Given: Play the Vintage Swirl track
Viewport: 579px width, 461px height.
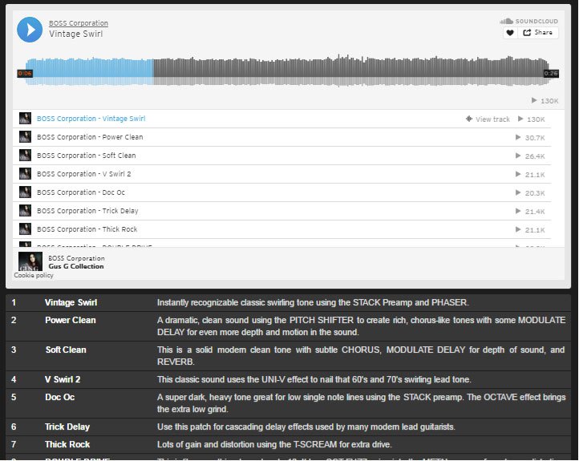Looking at the screenshot, I should tap(30, 30).
